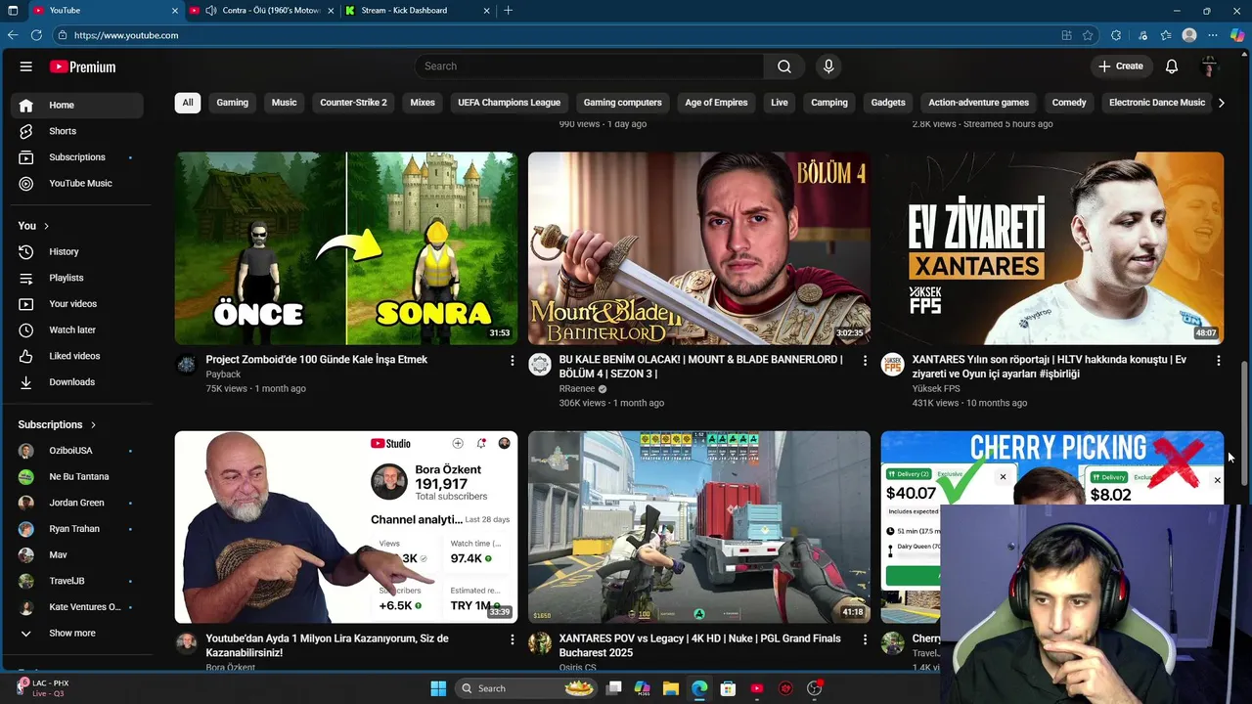
Task: Select the Electronic Dance Music chip
Action: pyautogui.click(x=1157, y=103)
